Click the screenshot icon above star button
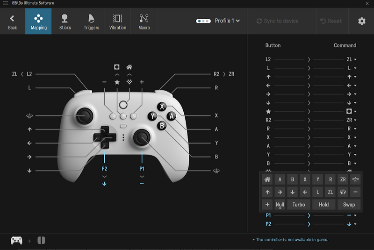Image resolution: width=374 pixels, height=250 pixels. pyautogui.click(x=116, y=67)
